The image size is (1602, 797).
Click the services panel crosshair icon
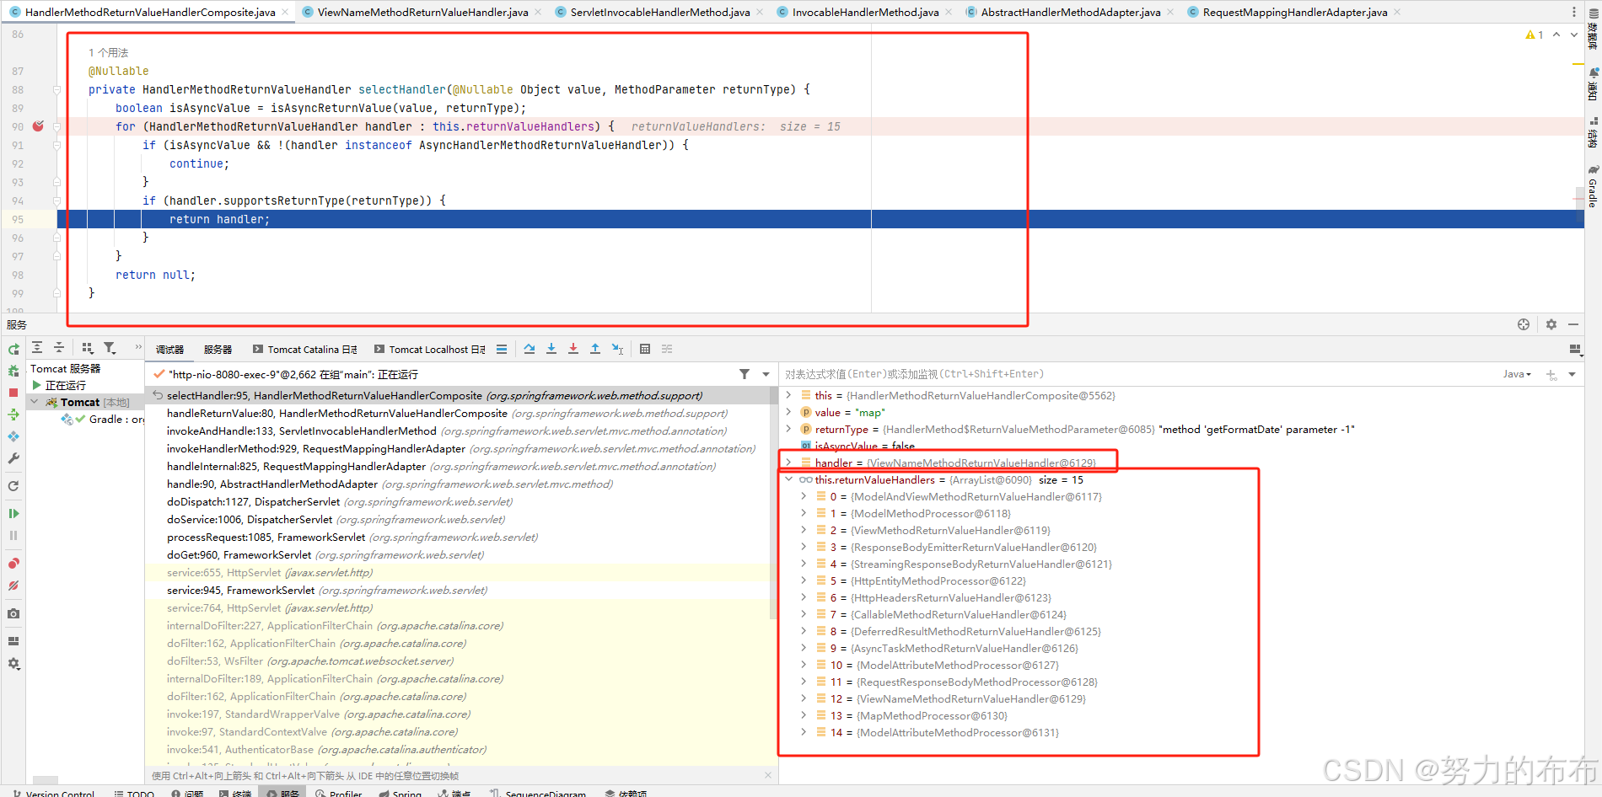click(x=1524, y=324)
